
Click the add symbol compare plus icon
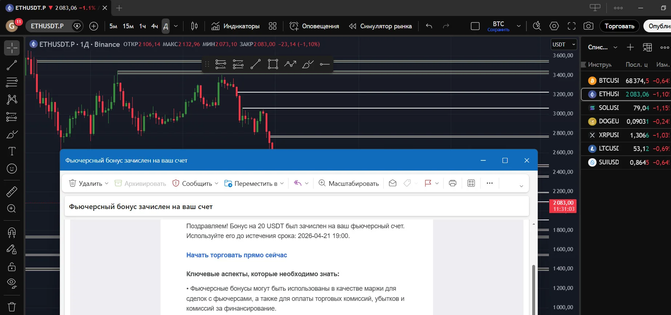click(94, 26)
